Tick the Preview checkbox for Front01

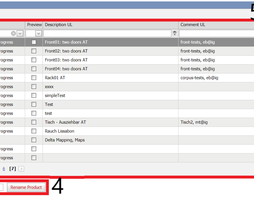coord(34,42)
